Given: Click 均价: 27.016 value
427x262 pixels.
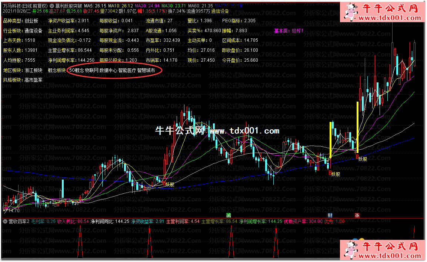Looking at the screenshot, I should [201, 50].
